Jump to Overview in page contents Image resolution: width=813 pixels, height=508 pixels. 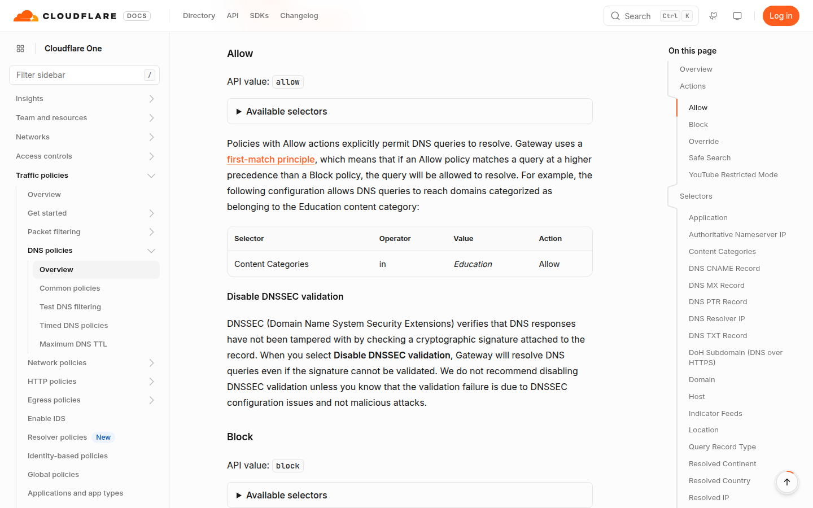(x=696, y=69)
